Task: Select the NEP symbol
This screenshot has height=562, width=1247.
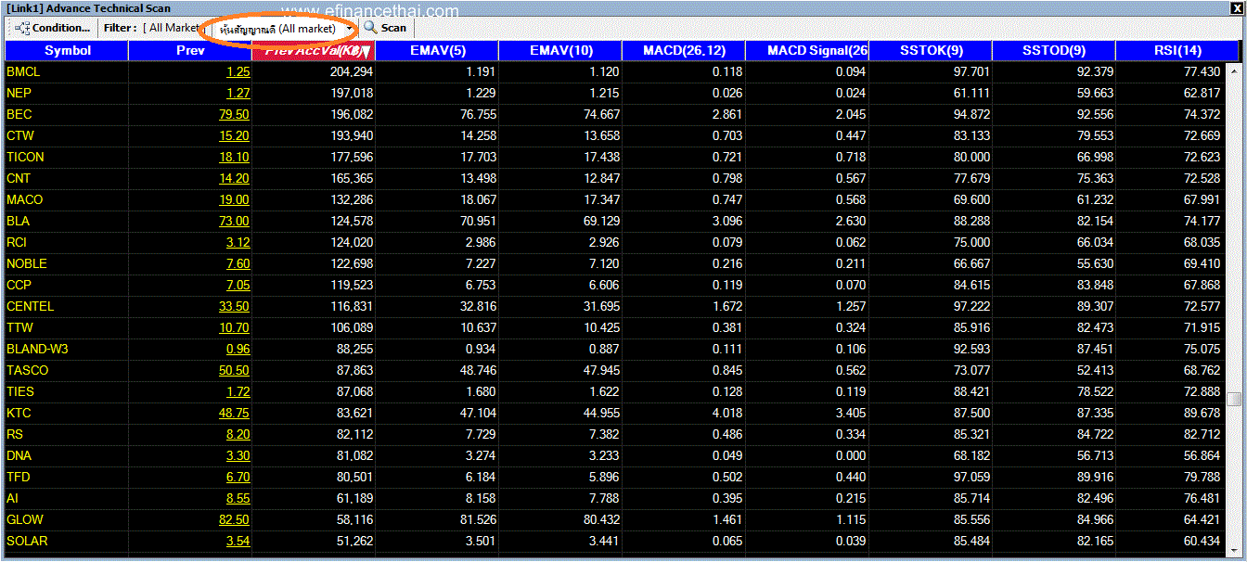Action: pos(19,93)
